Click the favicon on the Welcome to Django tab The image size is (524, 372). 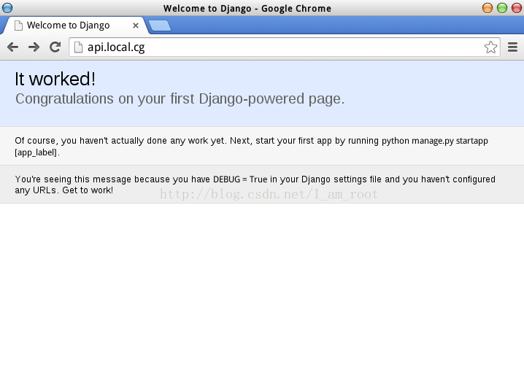coord(19,26)
